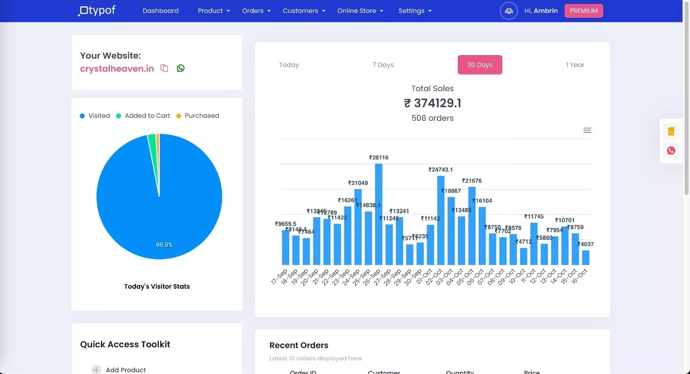Open the crystalheaven.in website link
The width and height of the screenshot is (690, 374).
coord(117,68)
